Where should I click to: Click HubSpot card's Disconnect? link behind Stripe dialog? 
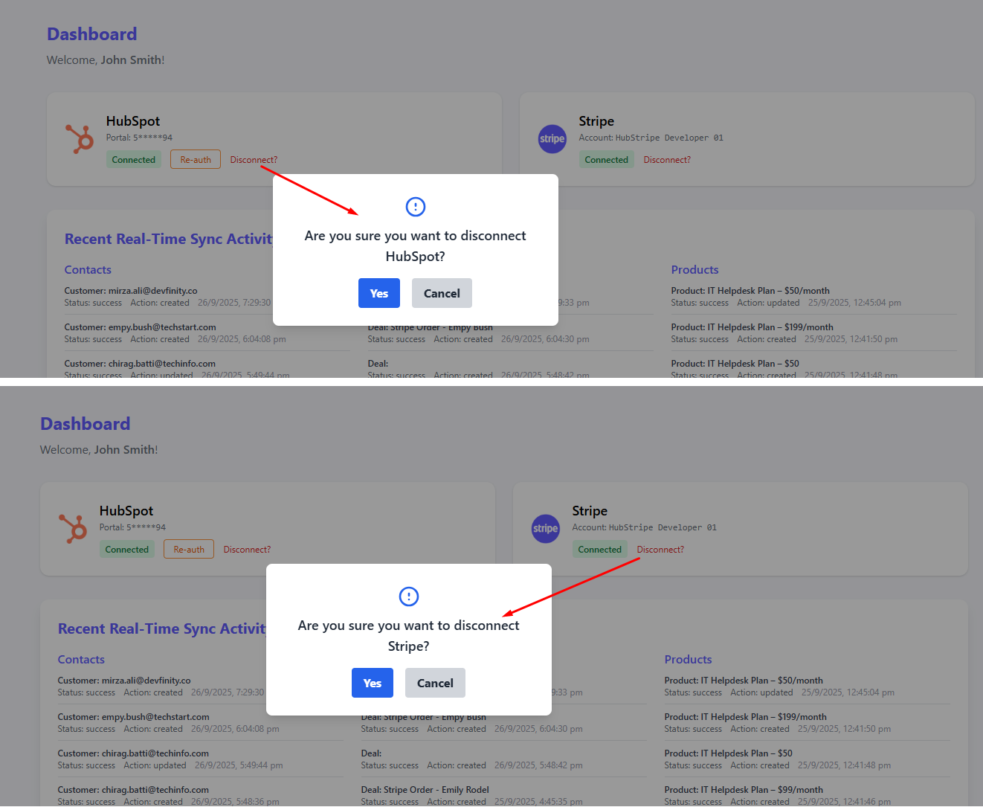tap(247, 550)
